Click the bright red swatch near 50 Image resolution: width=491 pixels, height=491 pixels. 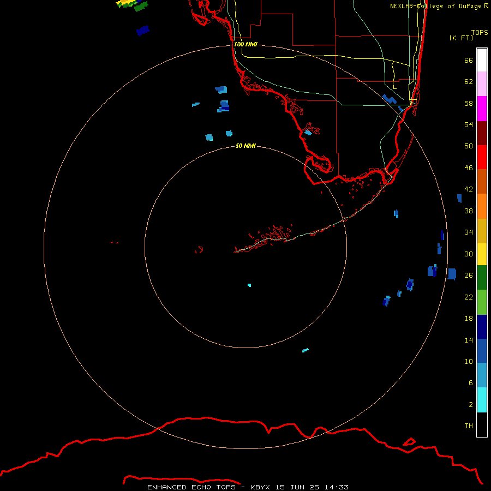(x=482, y=157)
